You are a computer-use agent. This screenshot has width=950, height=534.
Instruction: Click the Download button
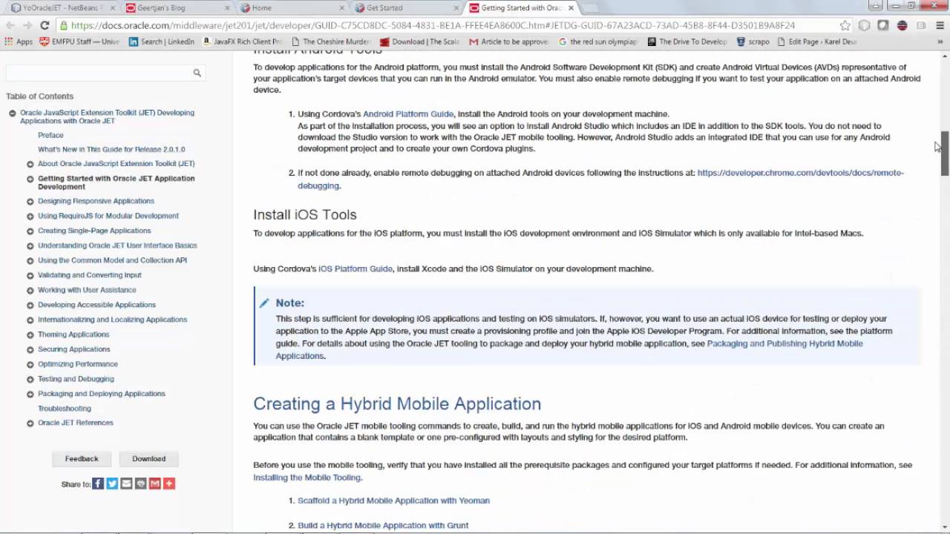(x=148, y=458)
